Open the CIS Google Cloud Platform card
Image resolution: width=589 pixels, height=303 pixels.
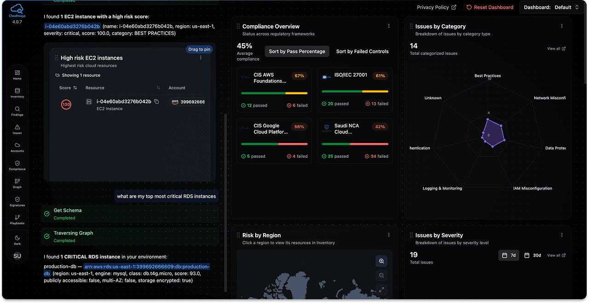274,140
